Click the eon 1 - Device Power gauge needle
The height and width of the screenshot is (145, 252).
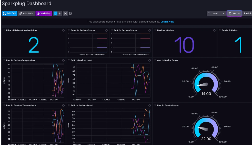click(x=203, y=84)
